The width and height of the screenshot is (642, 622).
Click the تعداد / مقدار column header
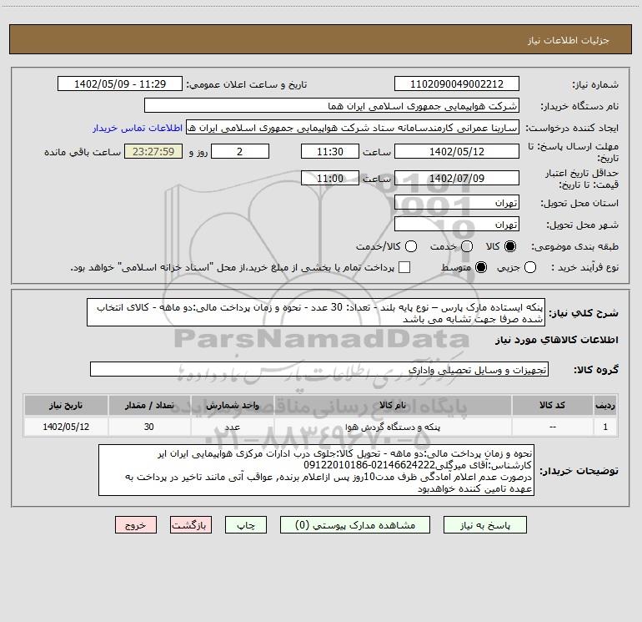click(x=149, y=405)
